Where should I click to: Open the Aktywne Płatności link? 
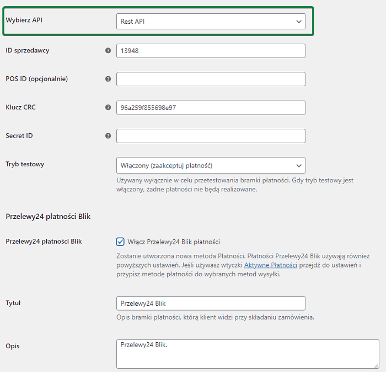(x=271, y=265)
